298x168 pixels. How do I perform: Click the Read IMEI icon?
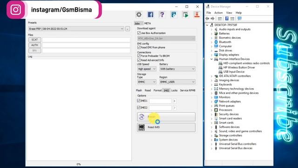click(x=142, y=127)
